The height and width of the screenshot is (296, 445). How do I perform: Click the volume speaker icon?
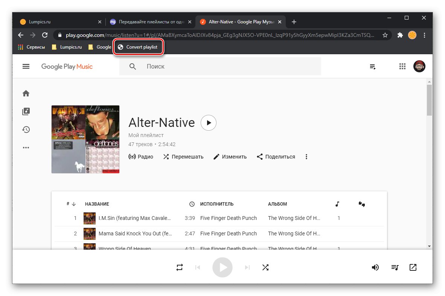[375, 267]
